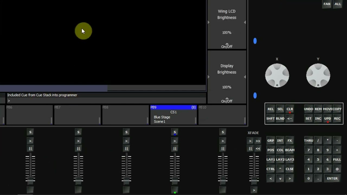Click the CLSE close window key

290,169
